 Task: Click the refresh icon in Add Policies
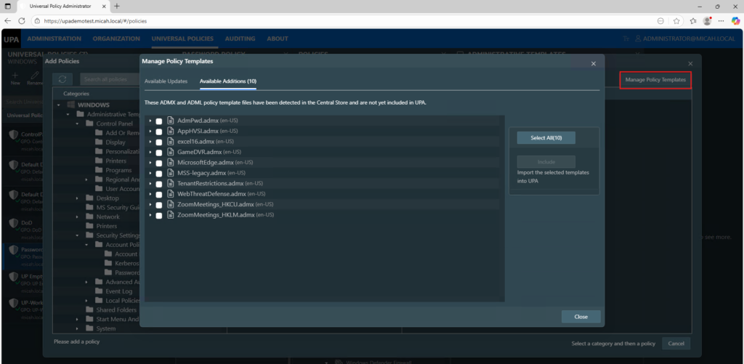pyautogui.click(x=62, y=78)
